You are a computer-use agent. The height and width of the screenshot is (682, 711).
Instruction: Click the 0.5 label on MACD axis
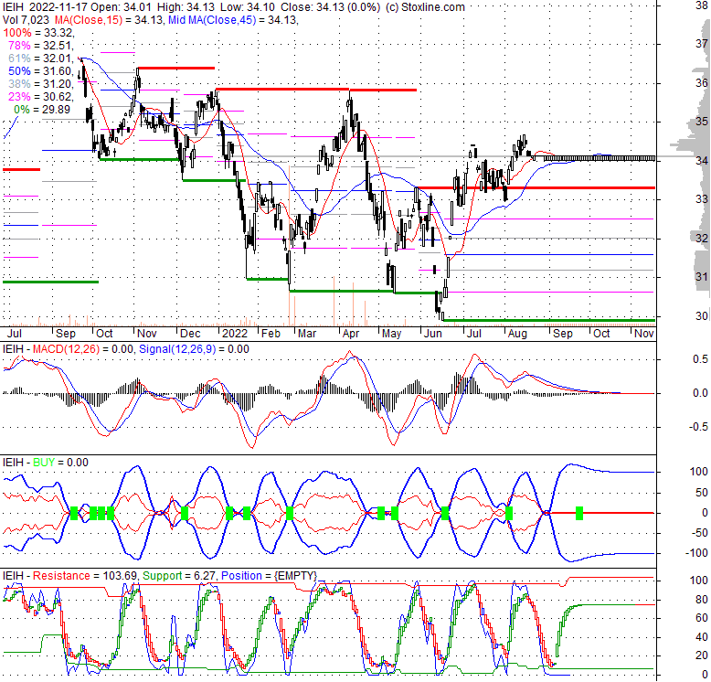[x=700, y=359]
